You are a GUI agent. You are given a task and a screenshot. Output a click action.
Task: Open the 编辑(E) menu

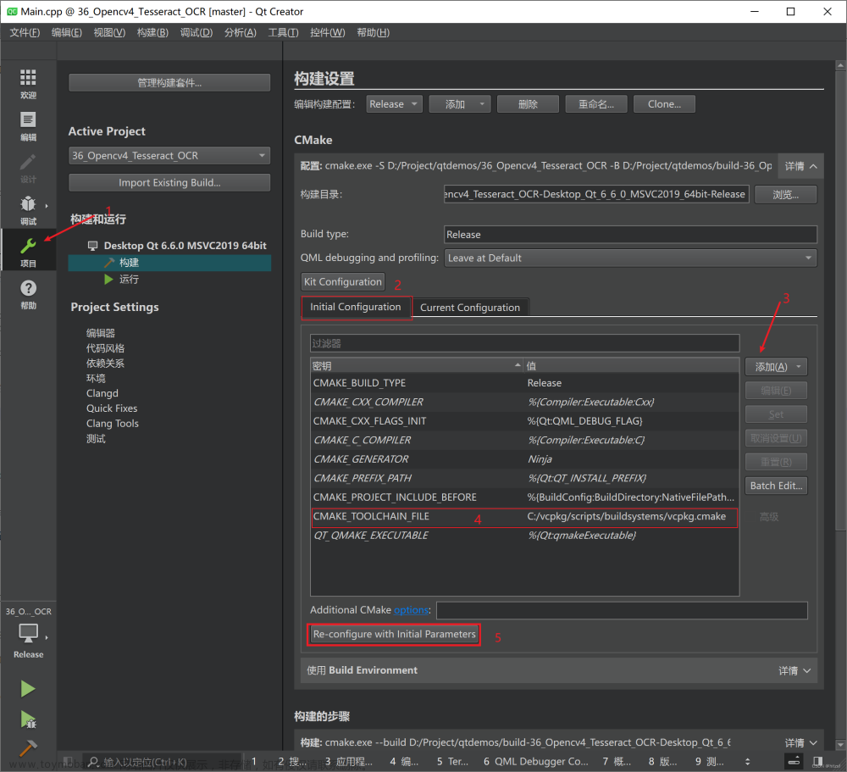(66, 32)
